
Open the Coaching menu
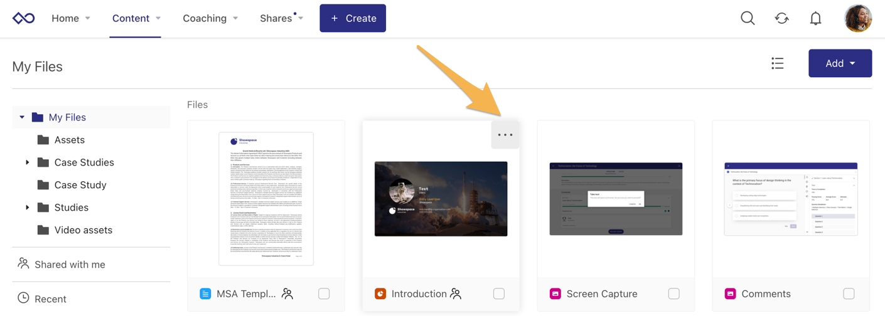(210, 18)
